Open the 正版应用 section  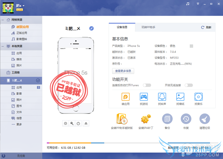pyautogui.click(x=21, y=33)
